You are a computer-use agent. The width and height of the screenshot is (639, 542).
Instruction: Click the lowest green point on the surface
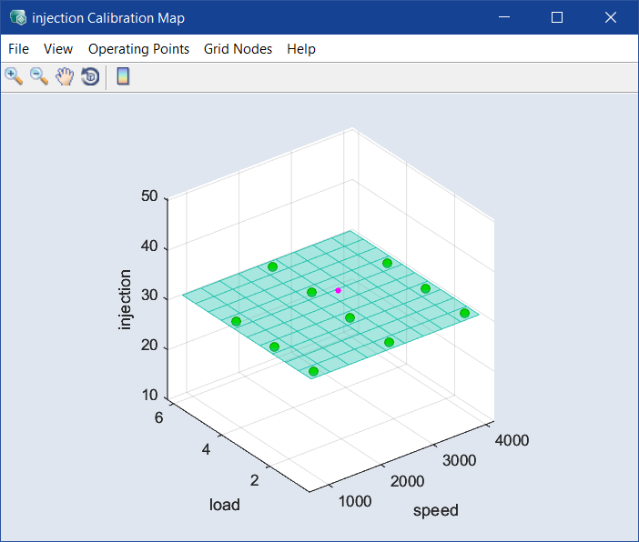[x=314, y=371]
